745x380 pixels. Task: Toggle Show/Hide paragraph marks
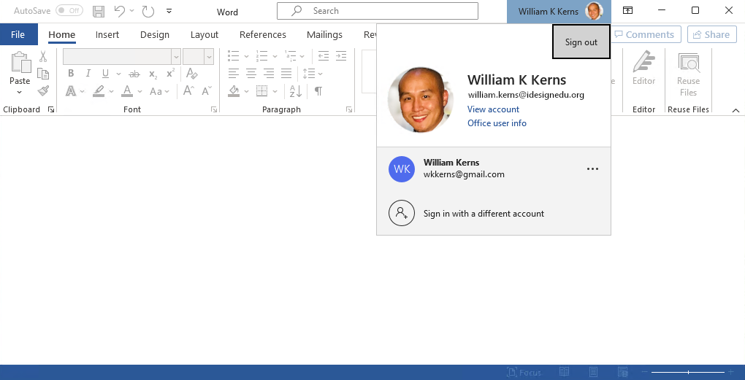[318, 90]
